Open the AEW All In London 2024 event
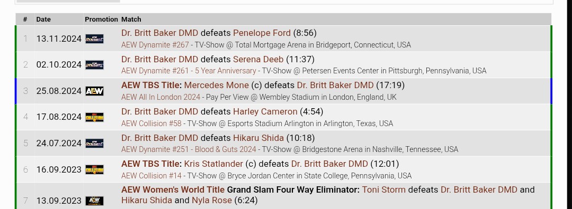572x209 pixels. (x=161, y=97)
